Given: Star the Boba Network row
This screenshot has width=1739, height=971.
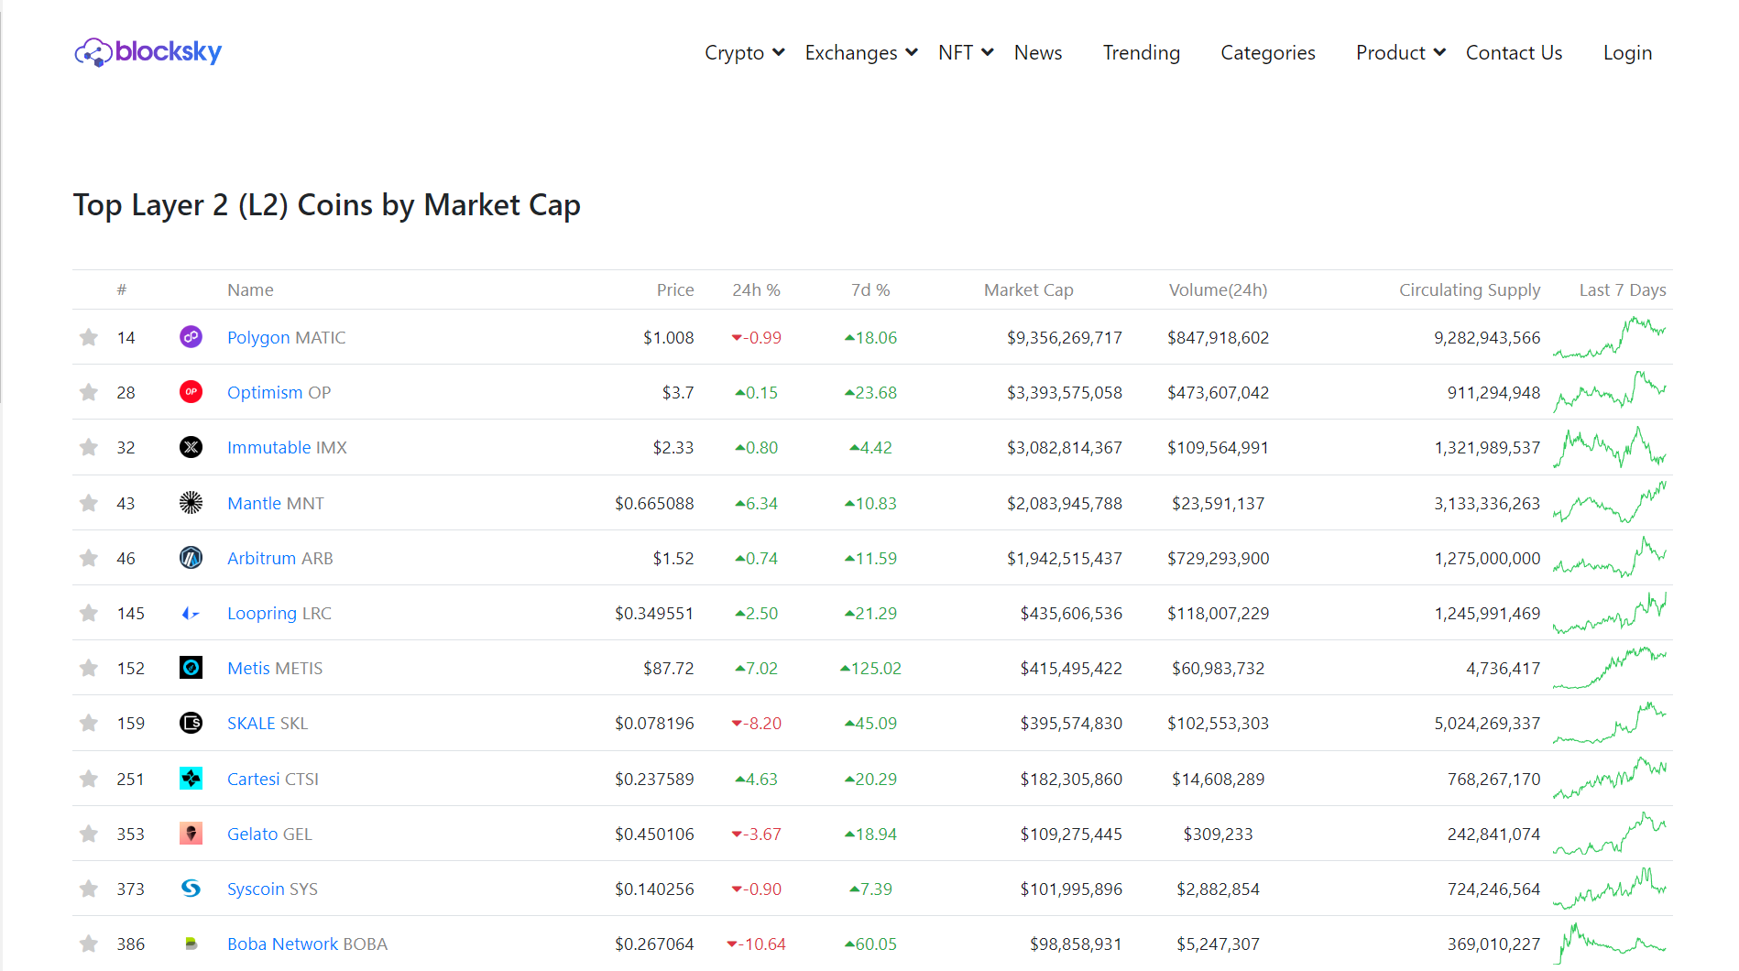Looking at the screenshot, I should click(89, 944).
